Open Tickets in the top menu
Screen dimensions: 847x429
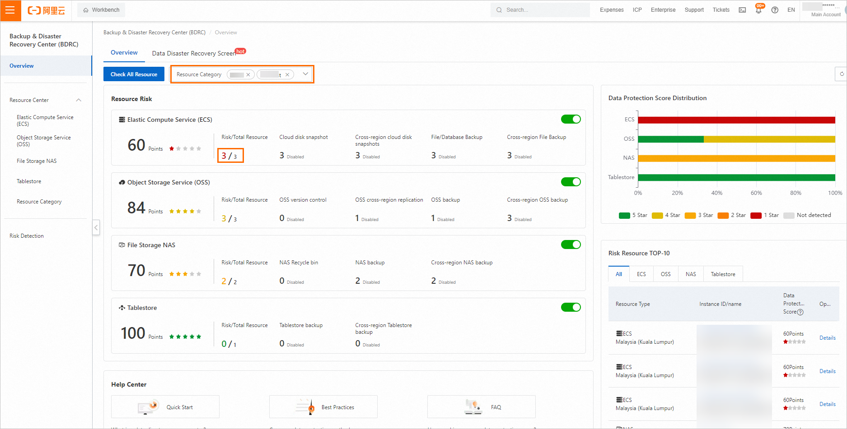pyautogui.click(x=721, y=10)
